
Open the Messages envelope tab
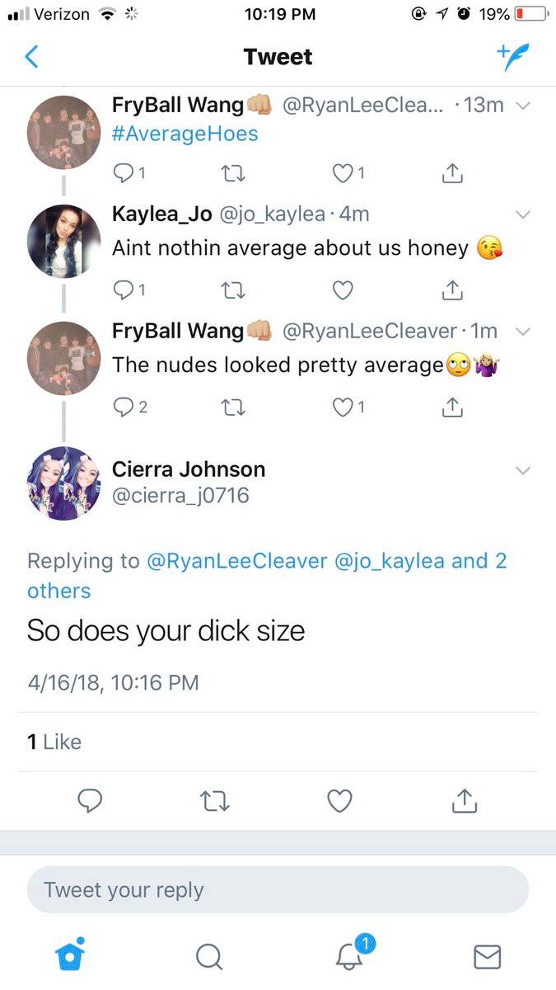pos(488,956)
